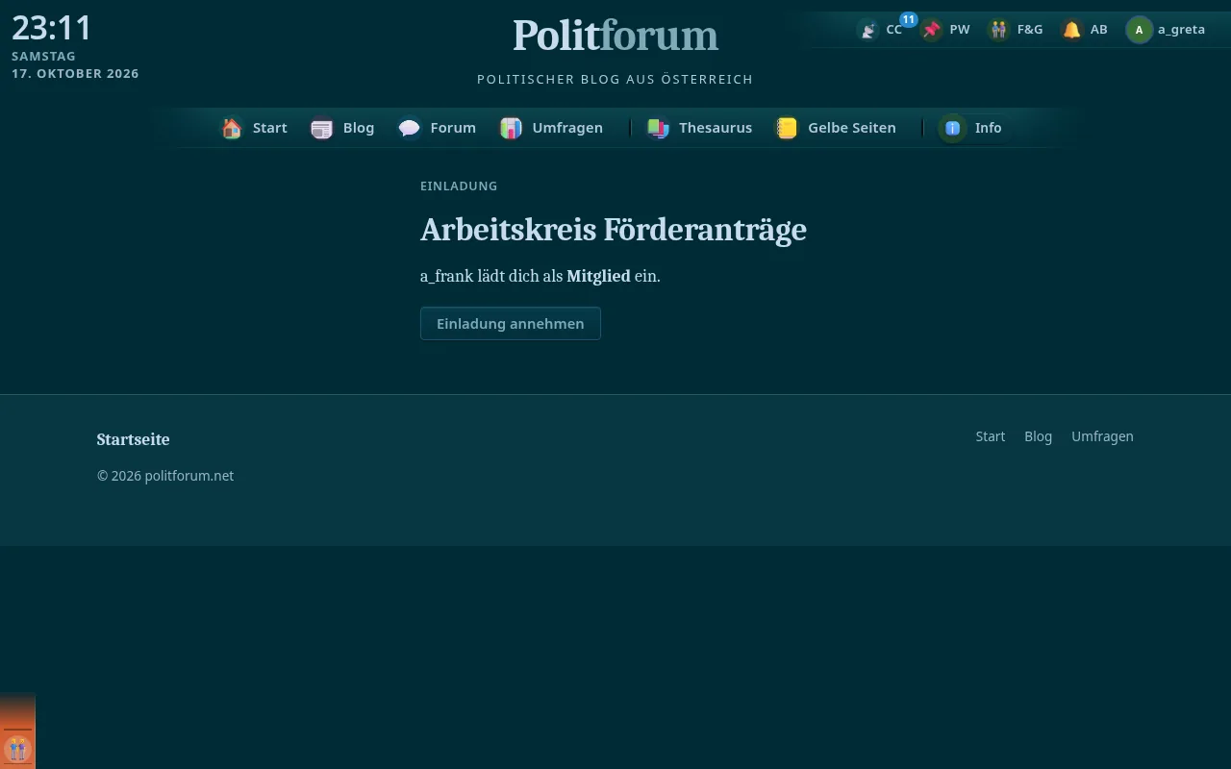1231x769 pixels.
Task: Click the blue 11 notification badge
Action: coord(908,19)
